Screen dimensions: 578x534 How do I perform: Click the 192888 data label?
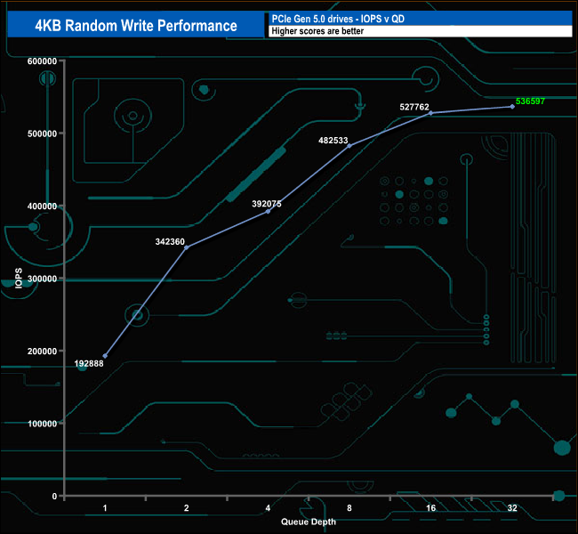pyautogui.click(x=89, y=363)
